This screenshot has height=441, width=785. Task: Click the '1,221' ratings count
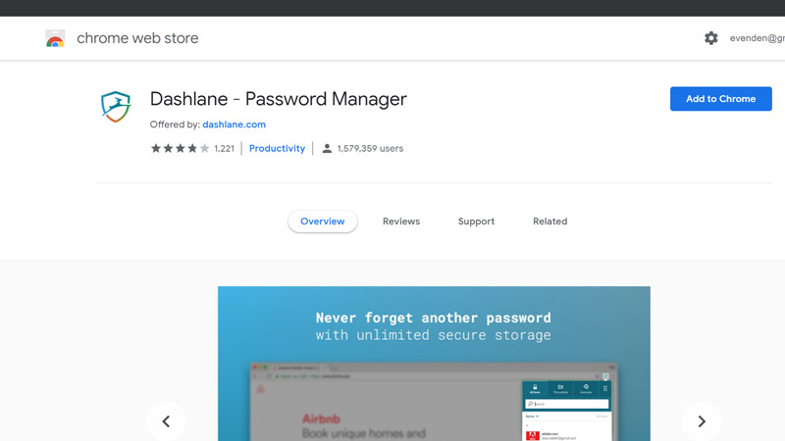[224, 149]
